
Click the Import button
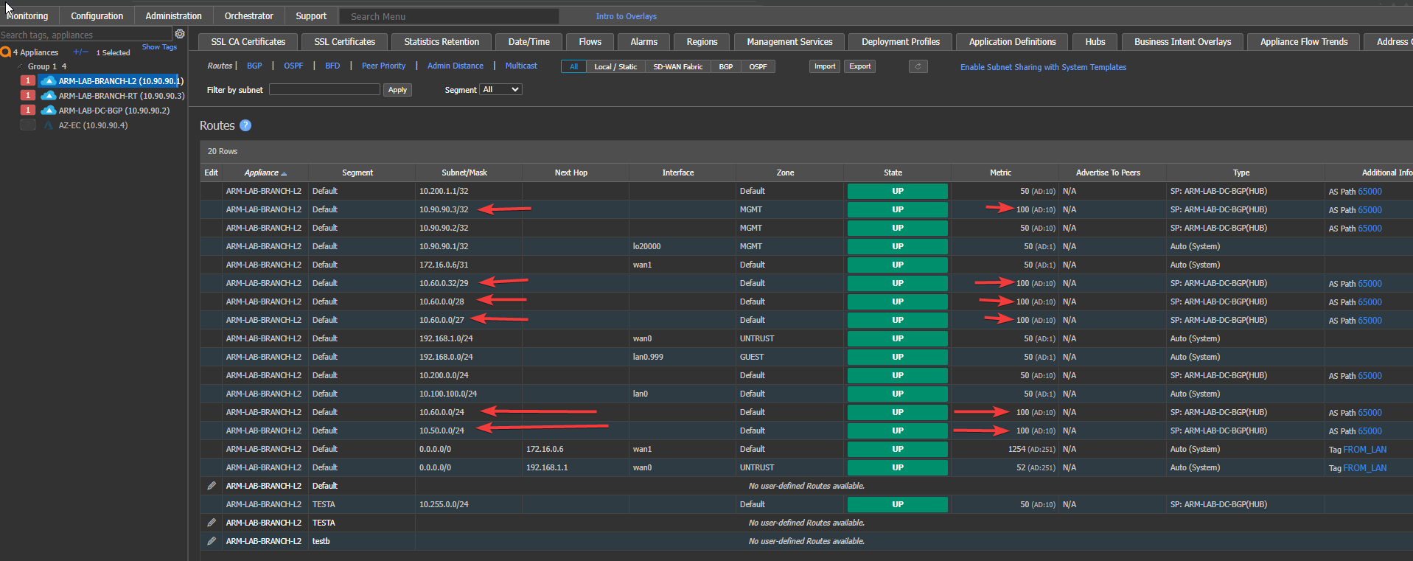click(x=825, y=66)
